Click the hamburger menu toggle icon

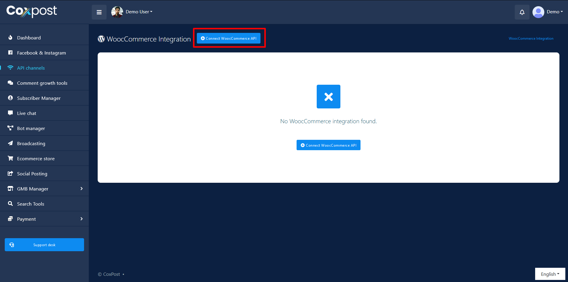click(99, 12)
